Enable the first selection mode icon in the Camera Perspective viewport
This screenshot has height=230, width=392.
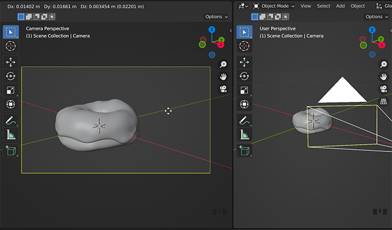21,17
